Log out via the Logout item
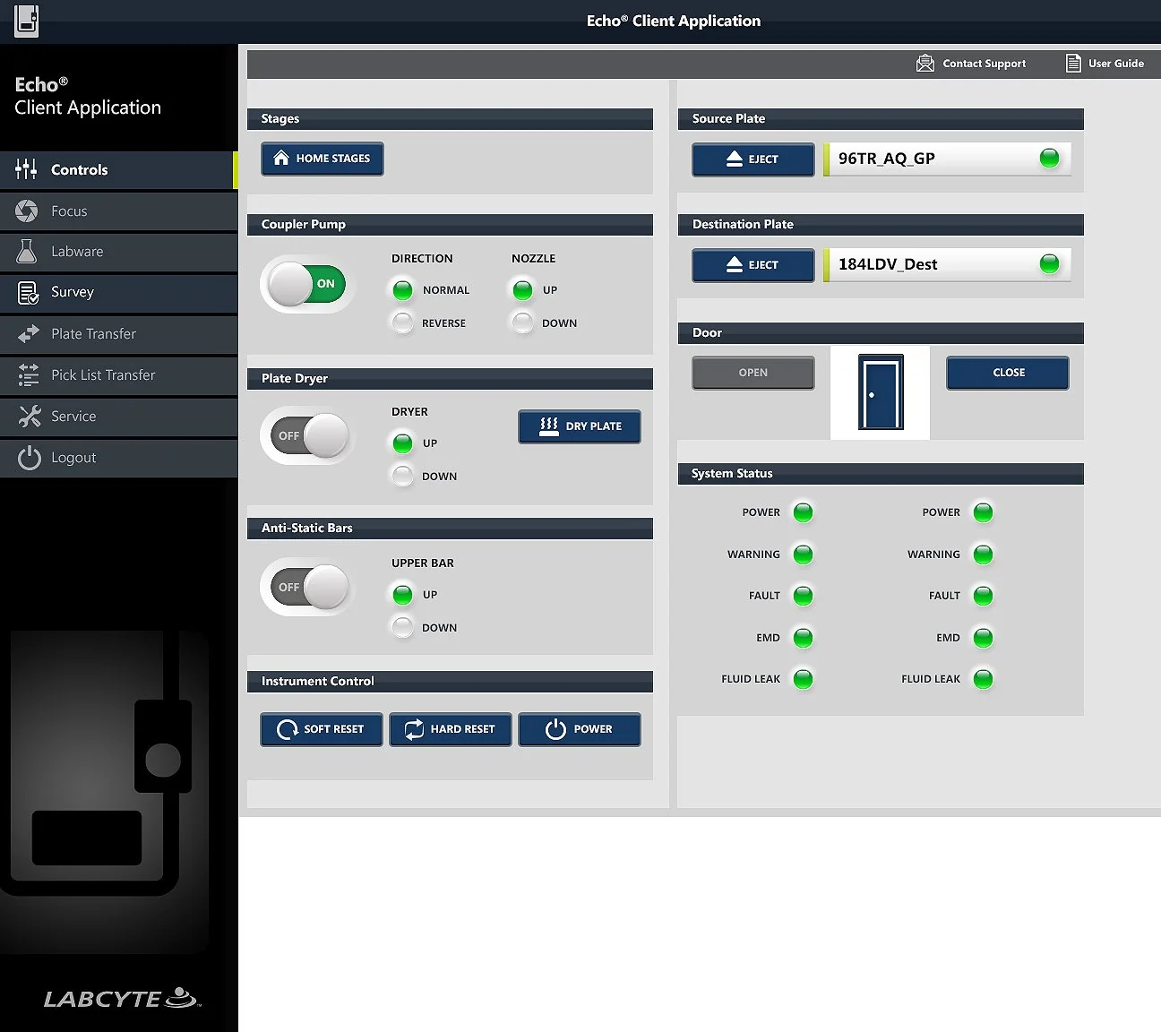1161x1032 pixels. click(x=119, y=458)
